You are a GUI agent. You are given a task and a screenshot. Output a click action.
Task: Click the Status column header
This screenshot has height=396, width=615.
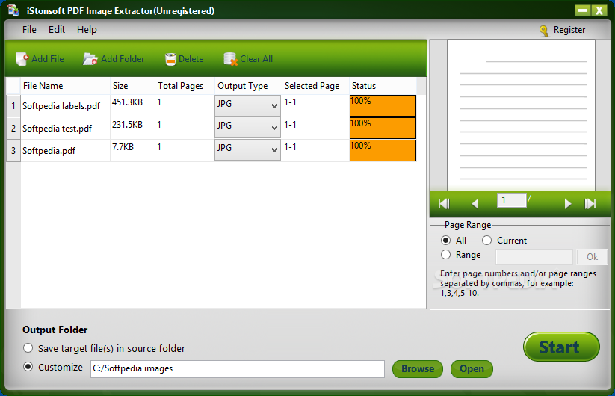pos(383,86)
